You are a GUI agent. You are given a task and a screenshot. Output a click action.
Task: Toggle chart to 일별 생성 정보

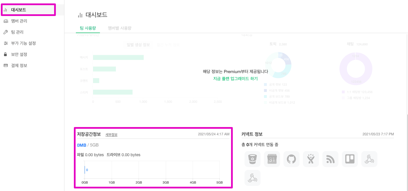[x=138, y=45]
